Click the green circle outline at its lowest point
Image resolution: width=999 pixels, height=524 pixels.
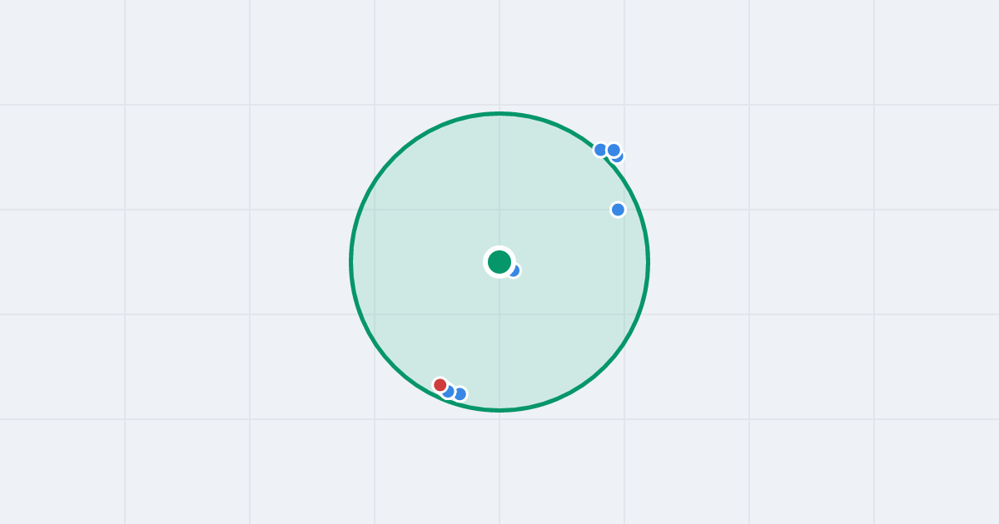point(499,409)
